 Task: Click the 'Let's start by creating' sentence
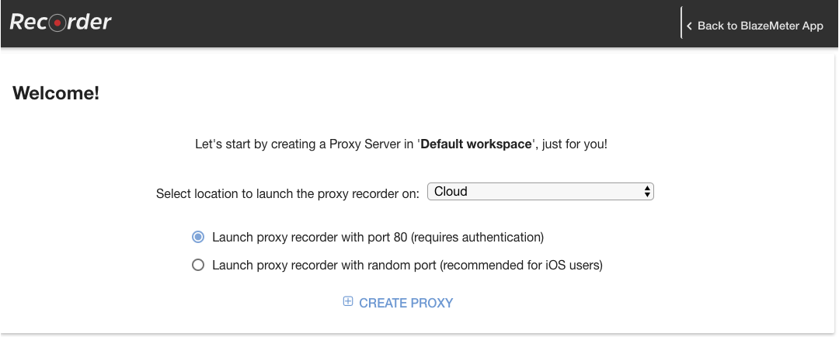point(402,144)
